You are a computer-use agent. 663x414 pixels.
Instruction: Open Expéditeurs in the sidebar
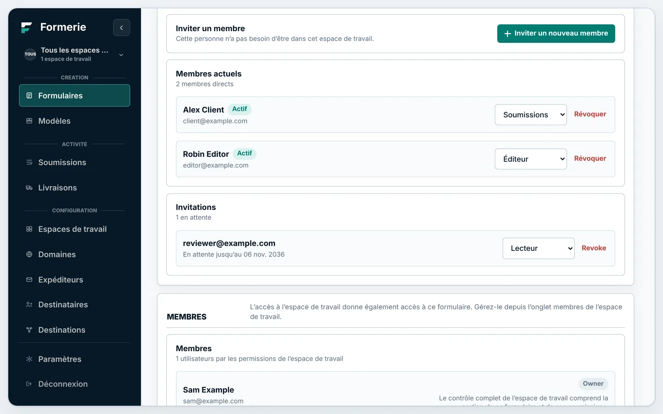tap(75, 280)
